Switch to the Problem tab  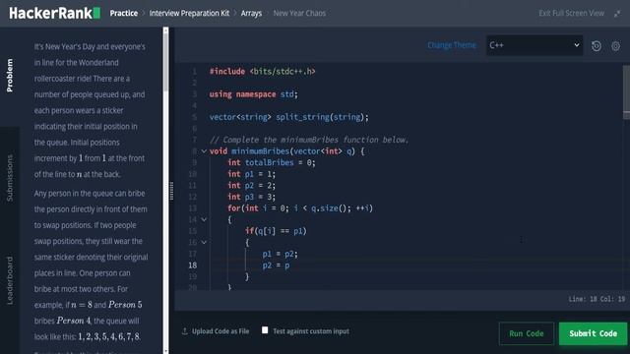(x=10, y=76)
